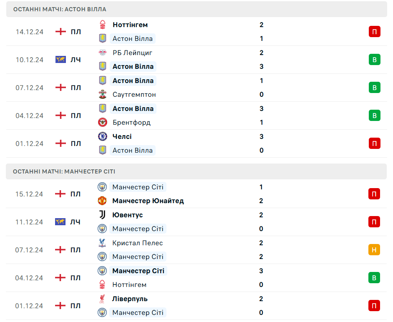393x322 pixels.
Task: Click the RB Leipzig club logo
Action: tap(103, 53)
